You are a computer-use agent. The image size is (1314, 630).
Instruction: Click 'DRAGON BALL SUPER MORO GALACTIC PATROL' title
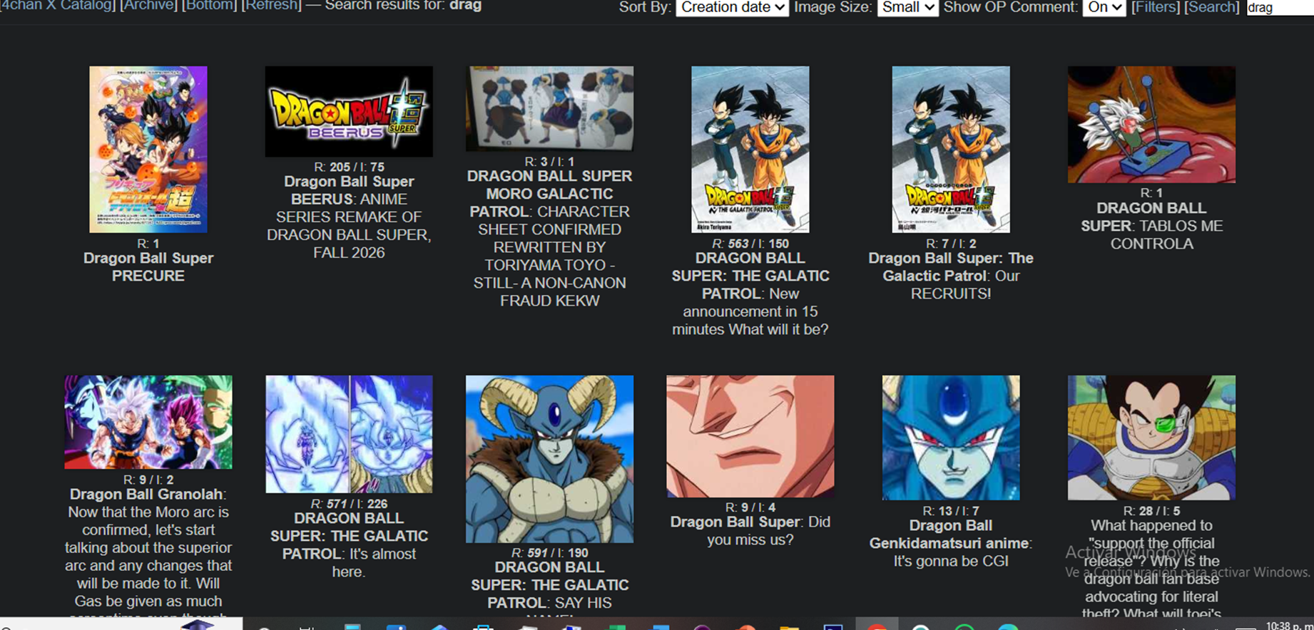(x=549, y=194)
